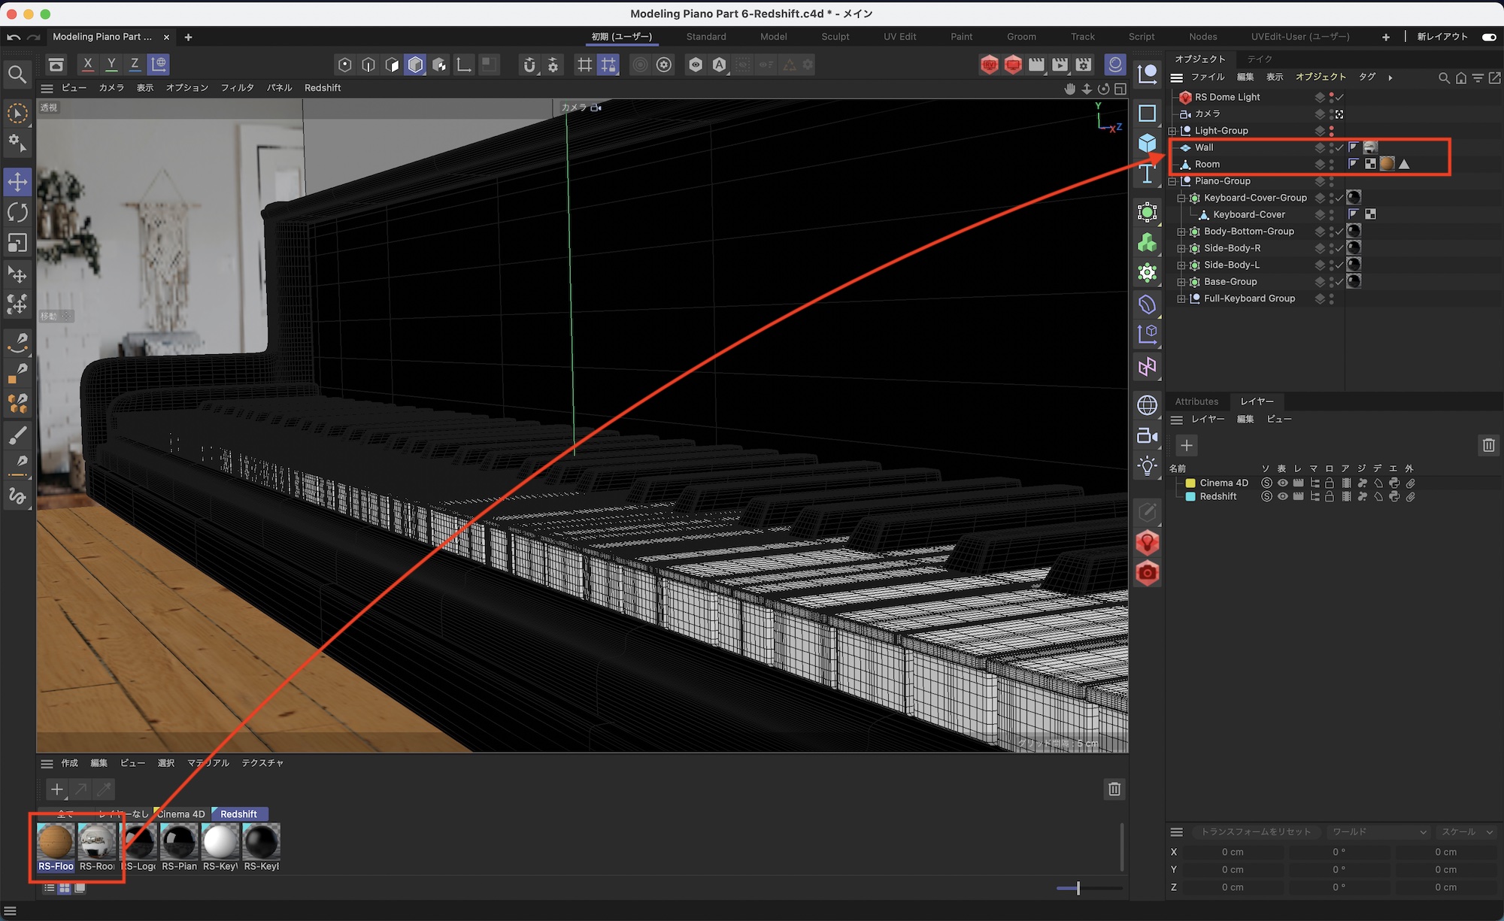Image resolution: width=1504 pixels, height=921 pixels.
Task: Click the X axis lock icon
Action: (x=88, y=65)
